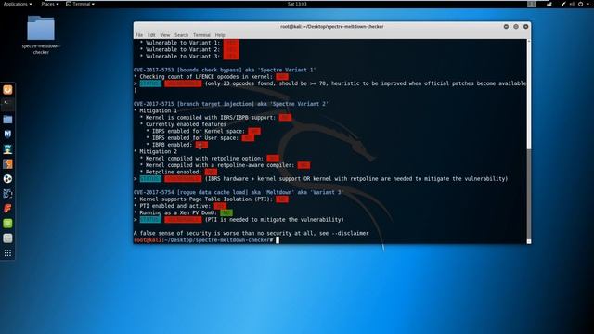The height and width of the screenshot is (334, 594).
Task: Open the terminal Search menu
Action: (182, 35)
